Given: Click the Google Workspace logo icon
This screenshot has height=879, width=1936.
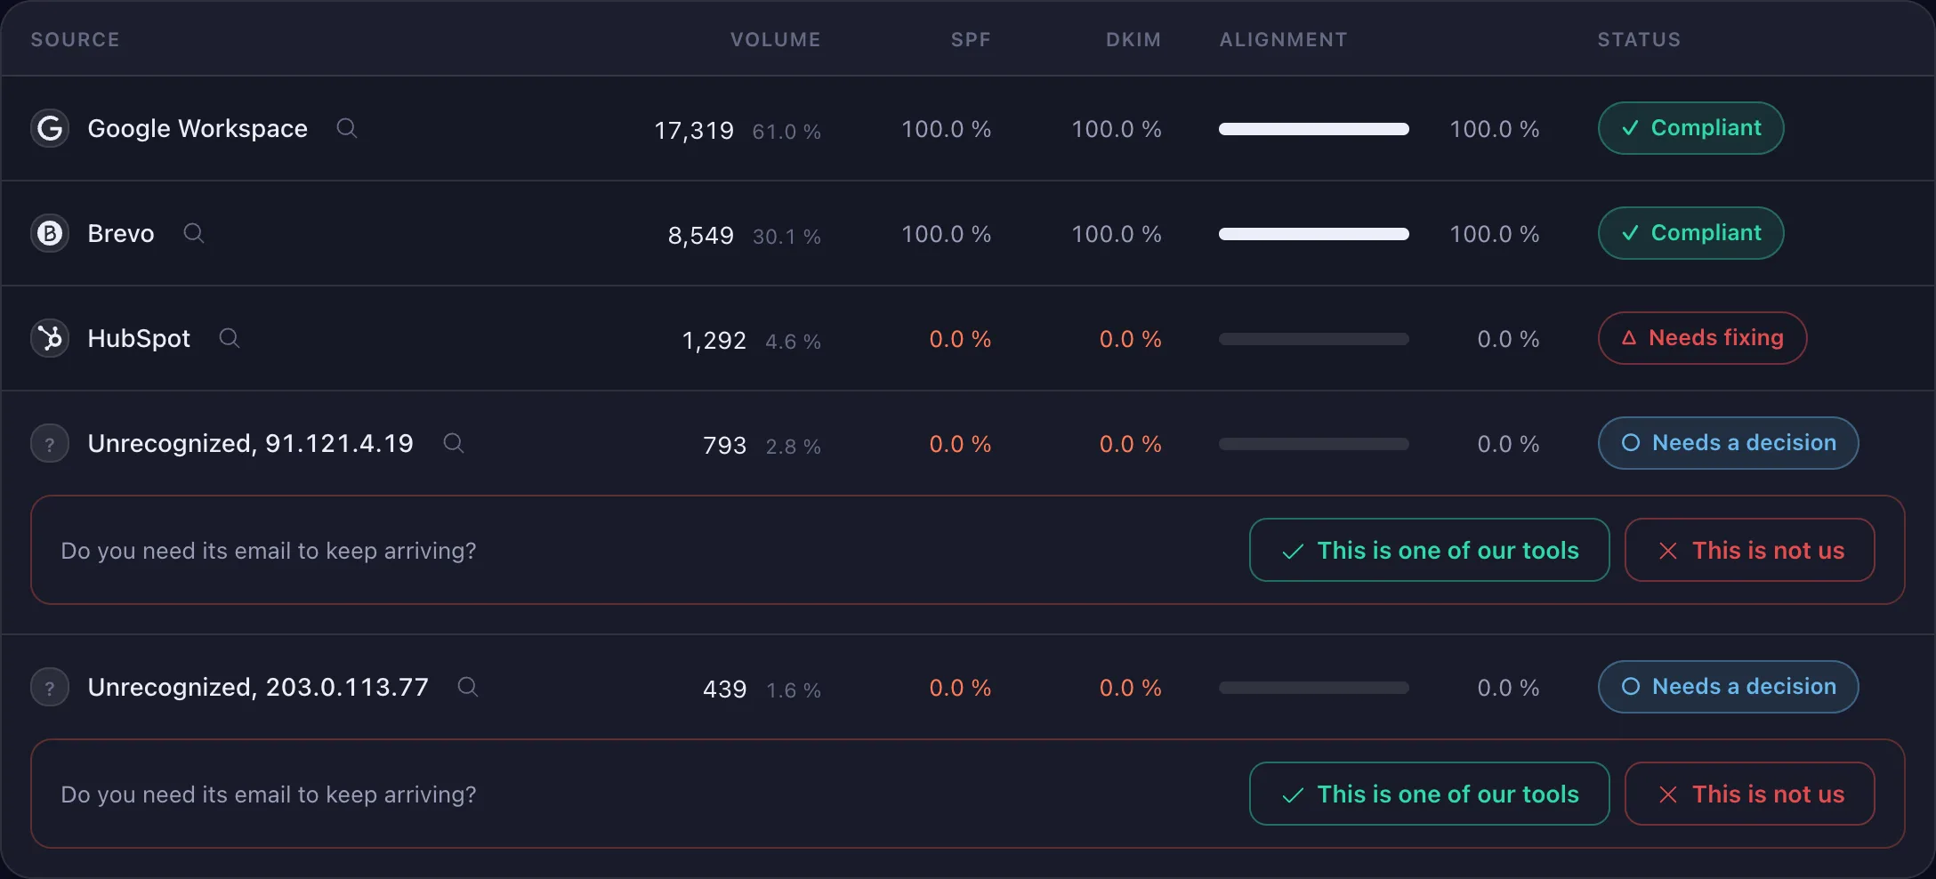Looking at the screenshot, I should (50, 128).
